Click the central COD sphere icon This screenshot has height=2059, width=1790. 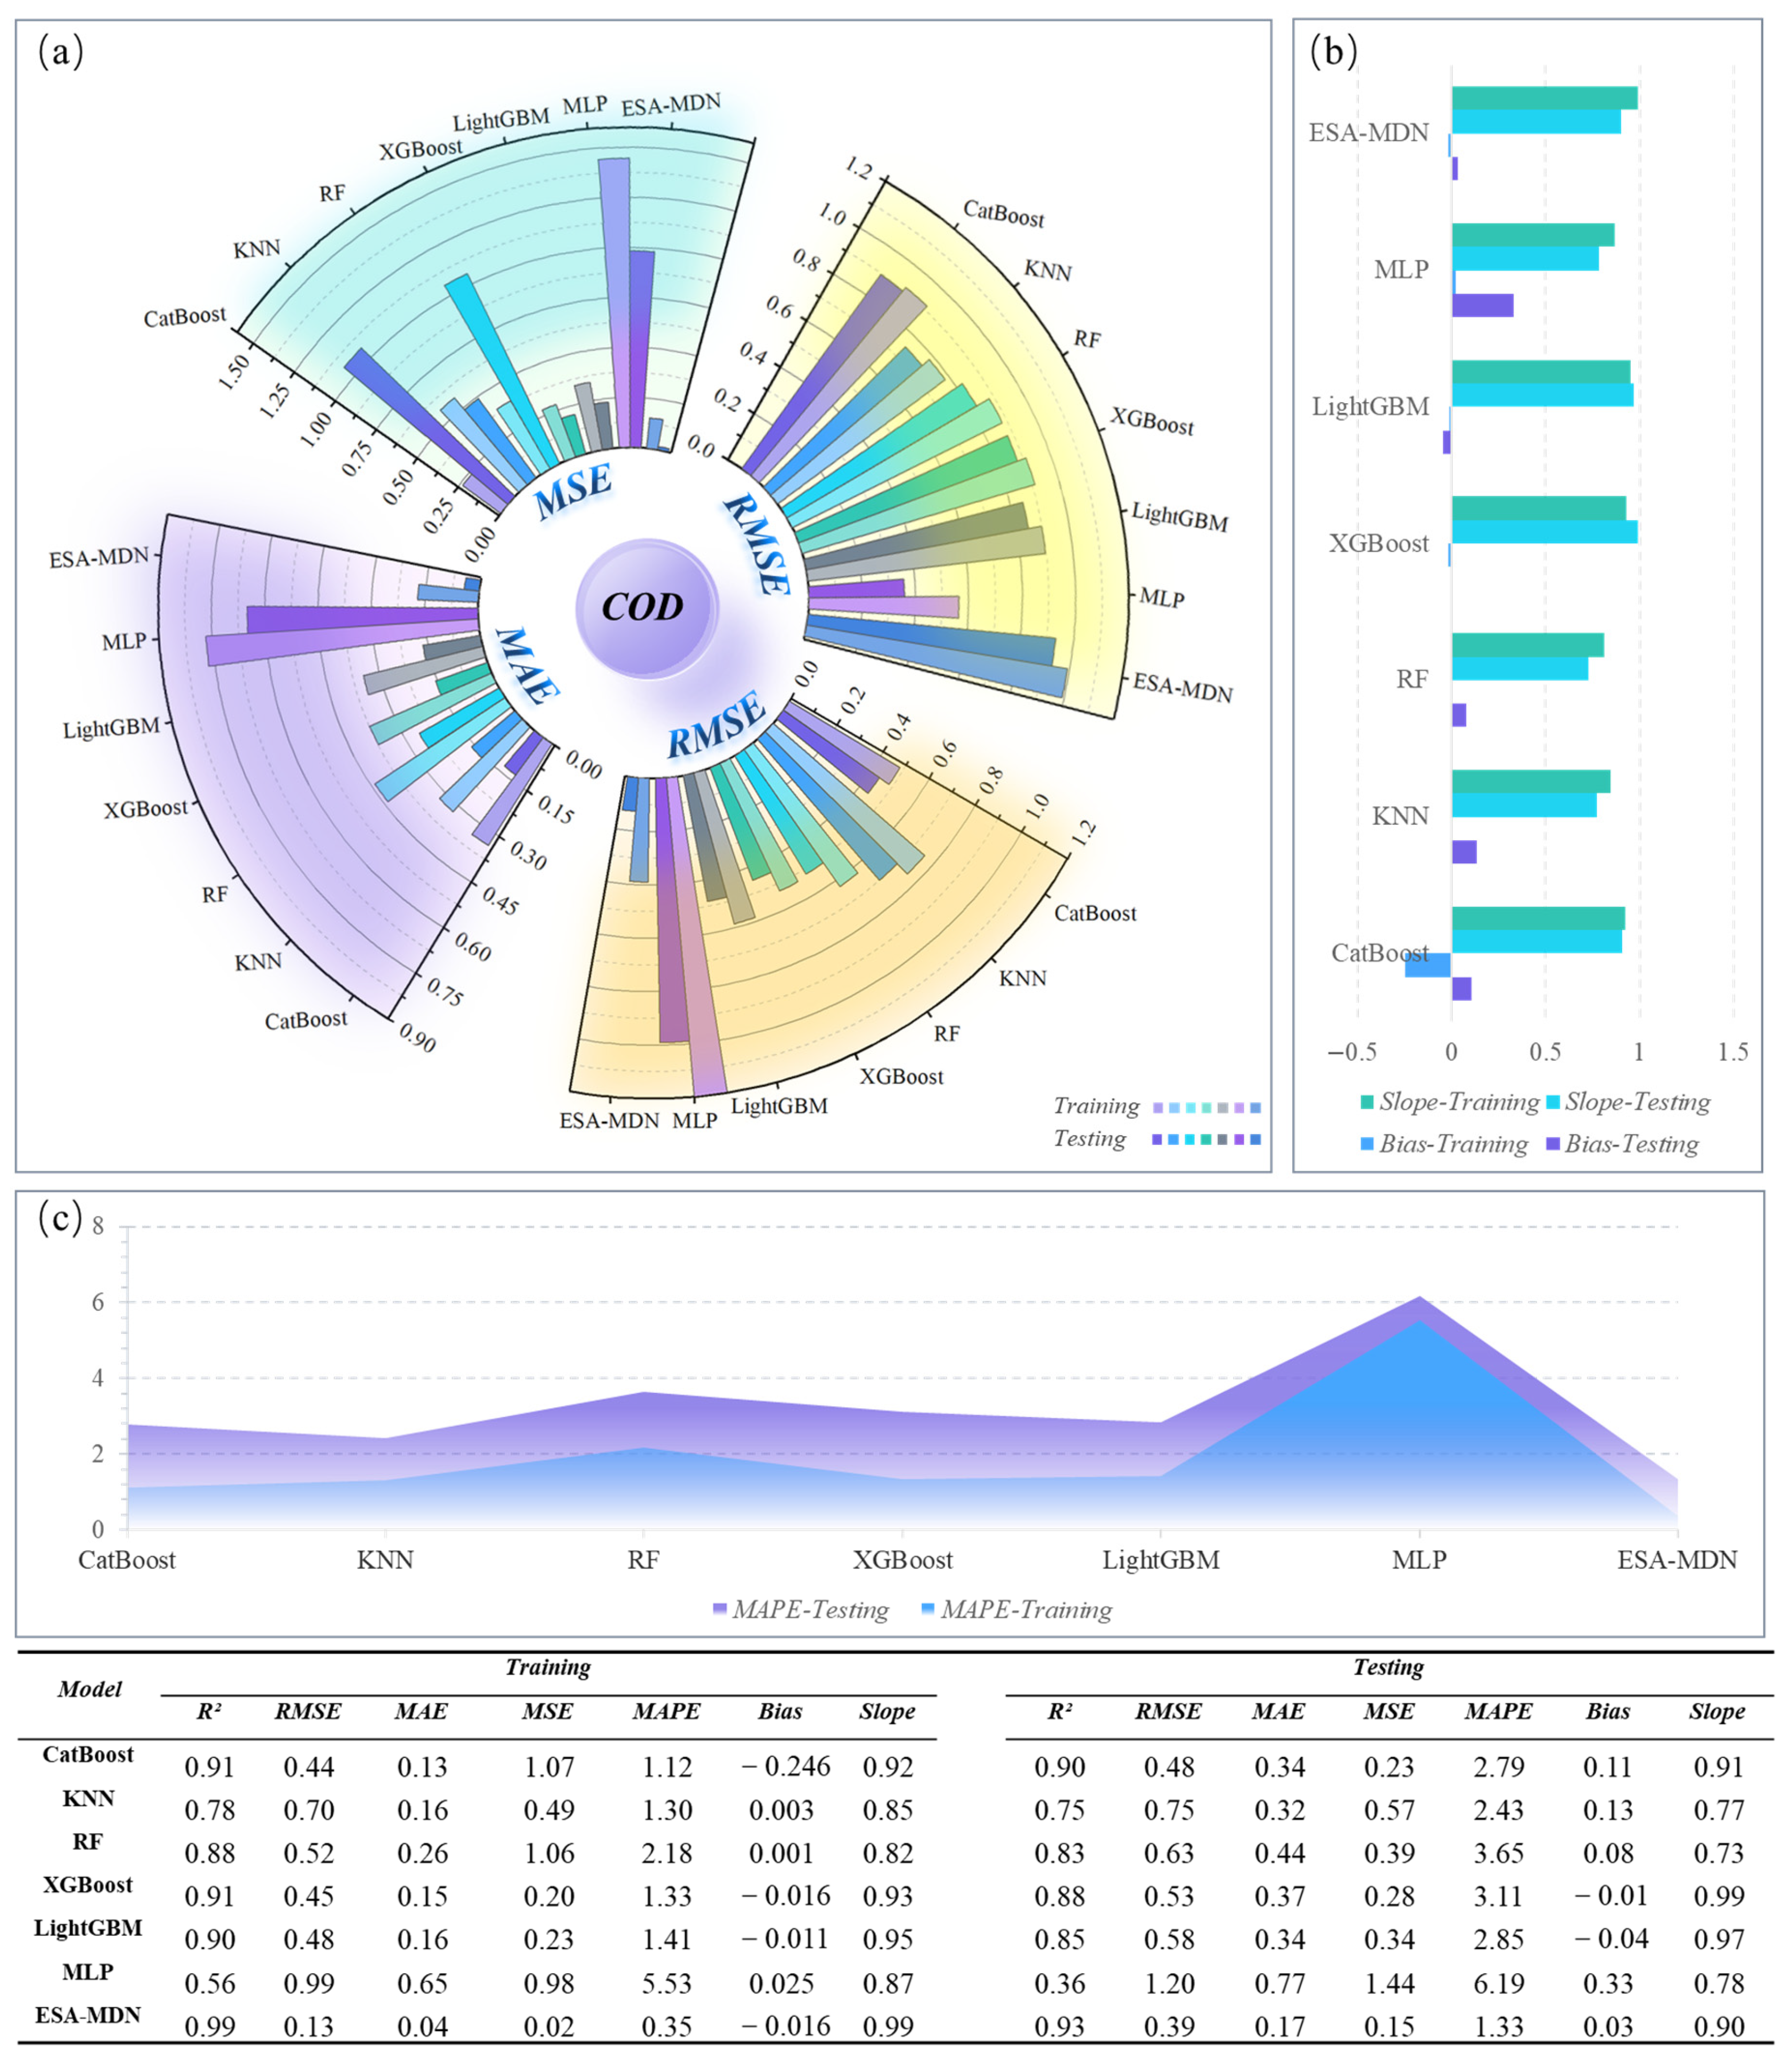645,607
